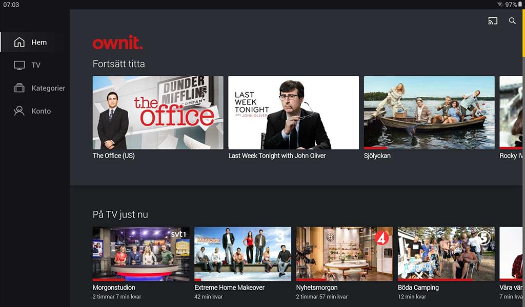Open the Rocky IV thumbnail
The width and height of the screenshot is (525, 307).
(511, 113)
